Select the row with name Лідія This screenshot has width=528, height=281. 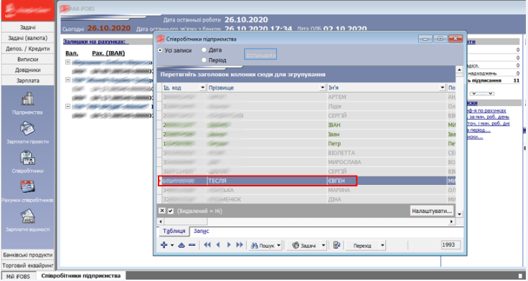[x=306, y=106]
